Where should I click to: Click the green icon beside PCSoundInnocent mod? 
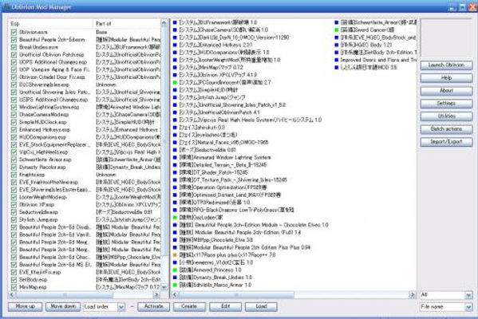(175, 82)
